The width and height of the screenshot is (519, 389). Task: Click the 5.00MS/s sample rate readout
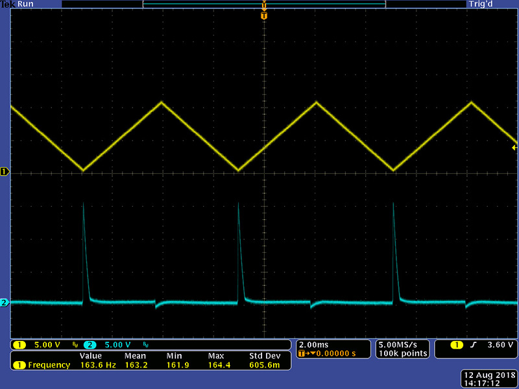(403, 344)
